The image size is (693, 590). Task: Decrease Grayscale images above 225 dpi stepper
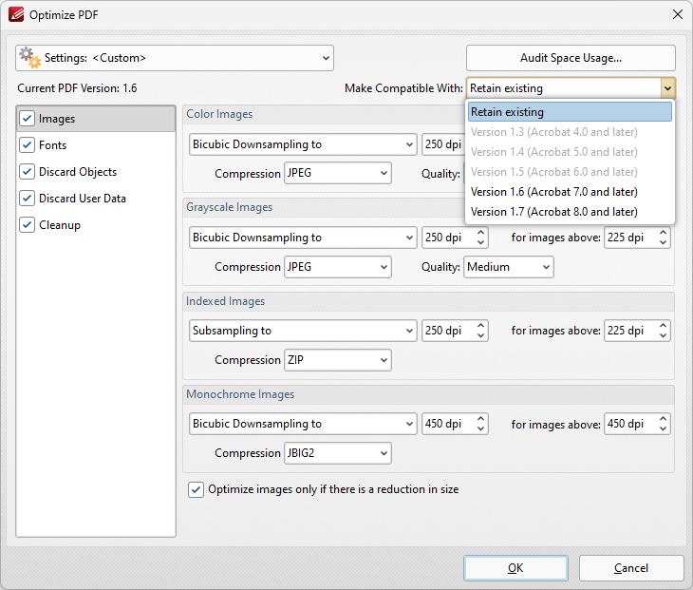click(663, 243)
